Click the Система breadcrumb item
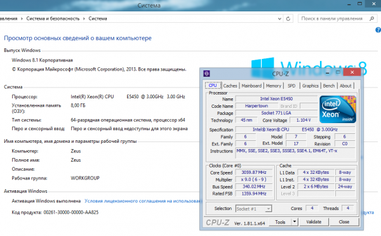This screenshot has width=381, height=236. [98, 18]
